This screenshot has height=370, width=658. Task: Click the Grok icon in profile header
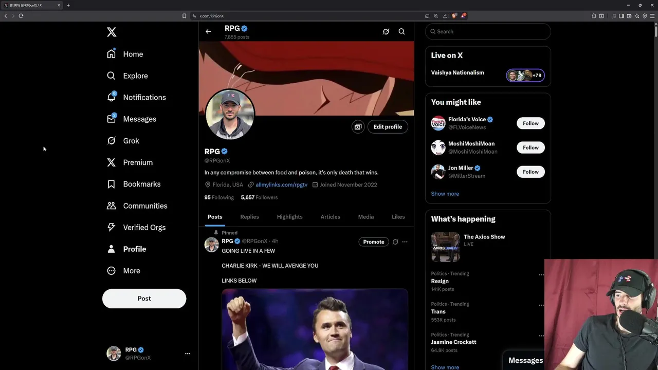point(386,32)
